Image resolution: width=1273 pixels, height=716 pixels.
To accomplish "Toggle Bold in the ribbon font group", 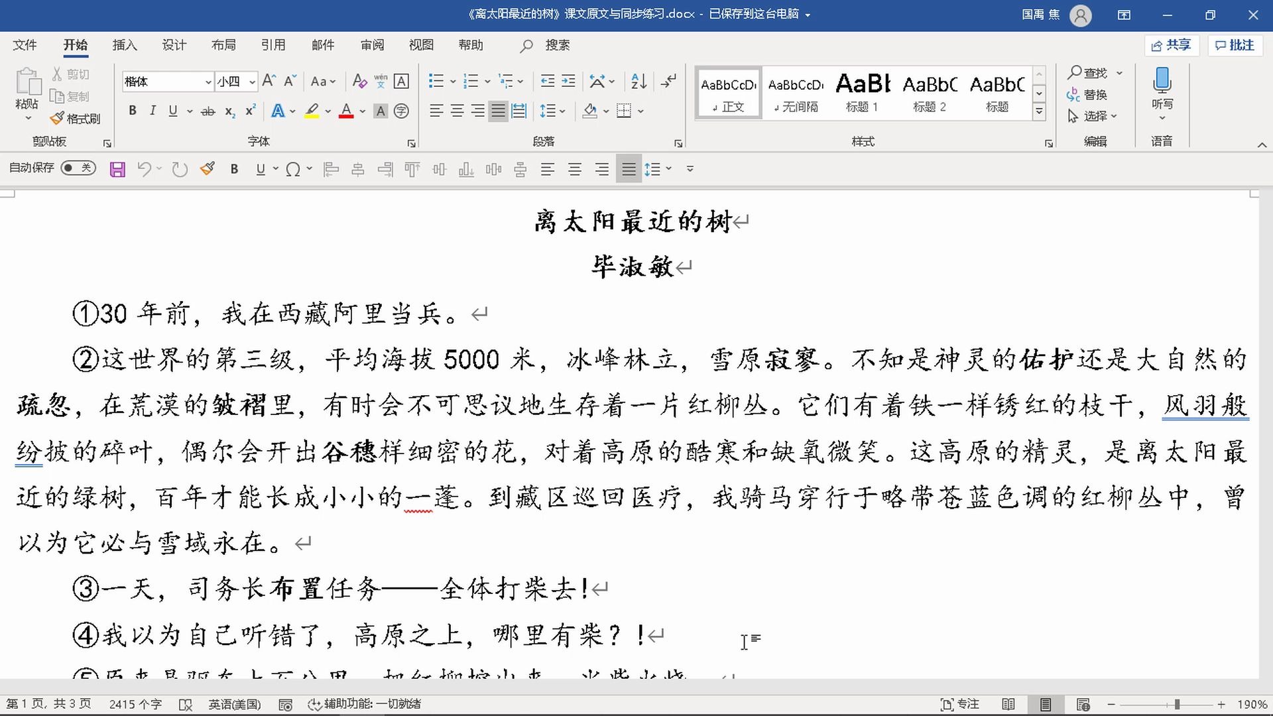I will [133, 111].
